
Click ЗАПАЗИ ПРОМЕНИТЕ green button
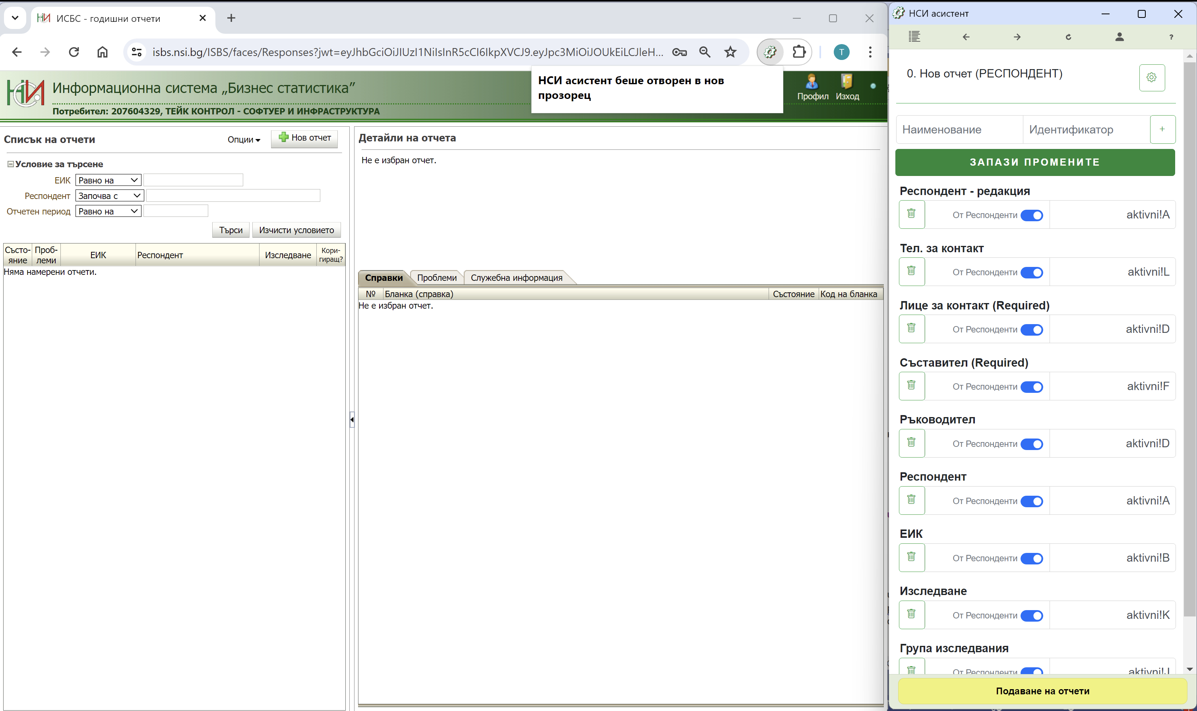pos(1035,162)
